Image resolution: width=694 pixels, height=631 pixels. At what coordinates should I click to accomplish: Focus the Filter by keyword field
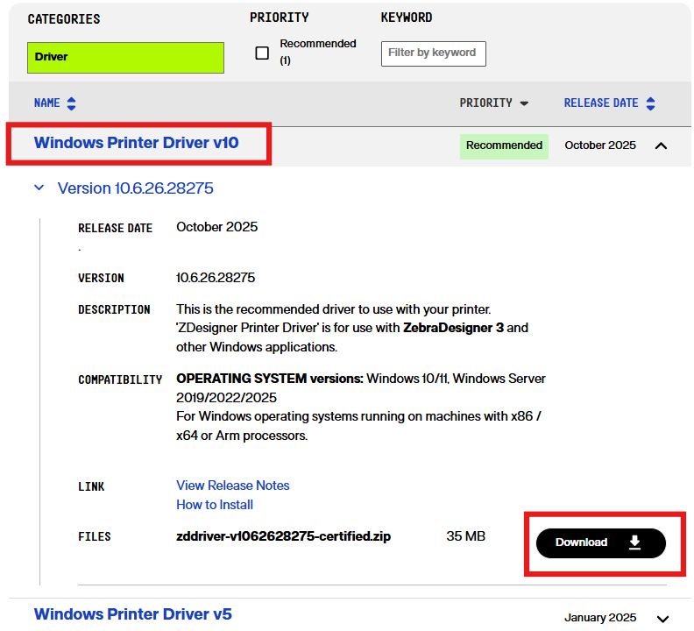click(x=433, y=53)
